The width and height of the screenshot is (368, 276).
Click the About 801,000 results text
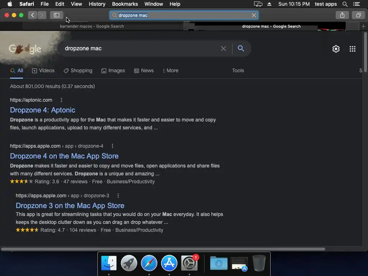point(52,86)
